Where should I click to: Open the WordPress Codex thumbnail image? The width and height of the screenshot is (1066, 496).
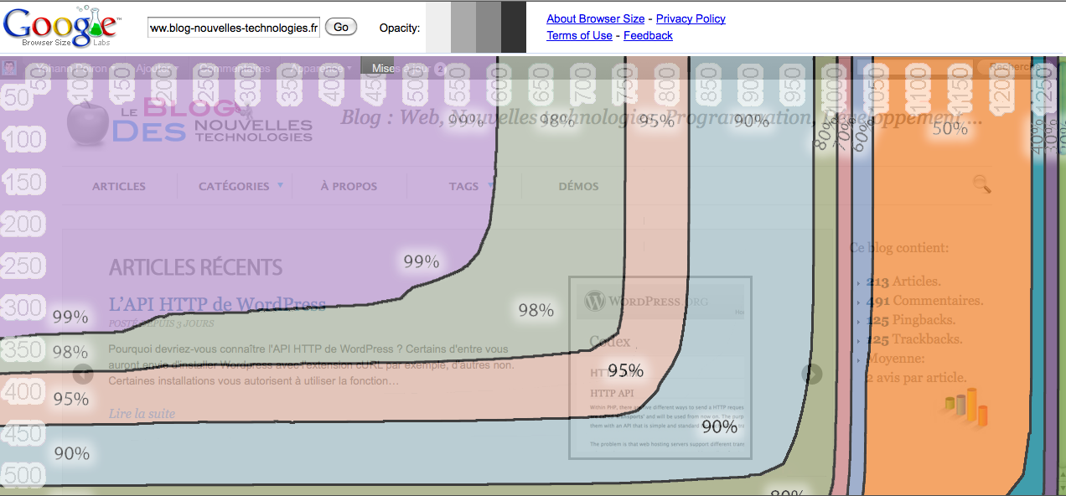[660, 368]
